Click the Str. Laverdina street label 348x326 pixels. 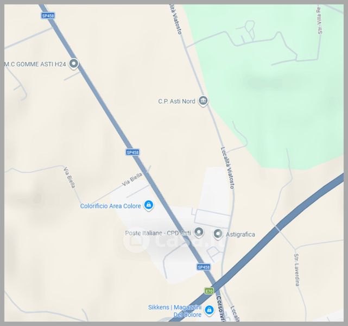pos(297,270)
